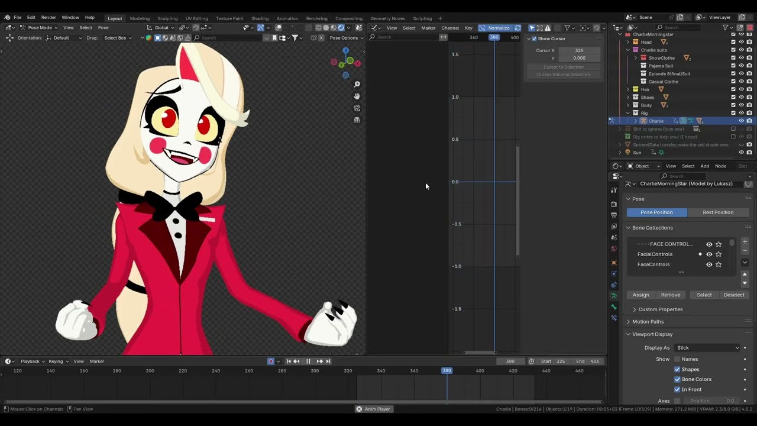The image size is (757, 426).
Task: Click the Select bone collection button
Action: tap(704, 295)
